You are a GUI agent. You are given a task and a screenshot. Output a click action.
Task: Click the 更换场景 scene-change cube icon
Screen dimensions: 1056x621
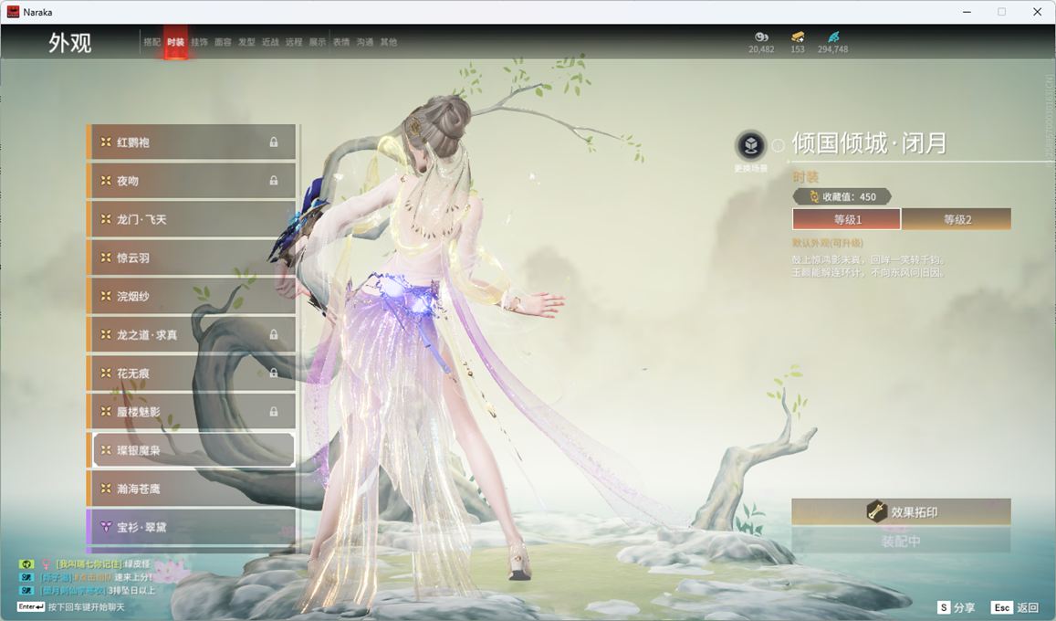[x=750, y=145]
